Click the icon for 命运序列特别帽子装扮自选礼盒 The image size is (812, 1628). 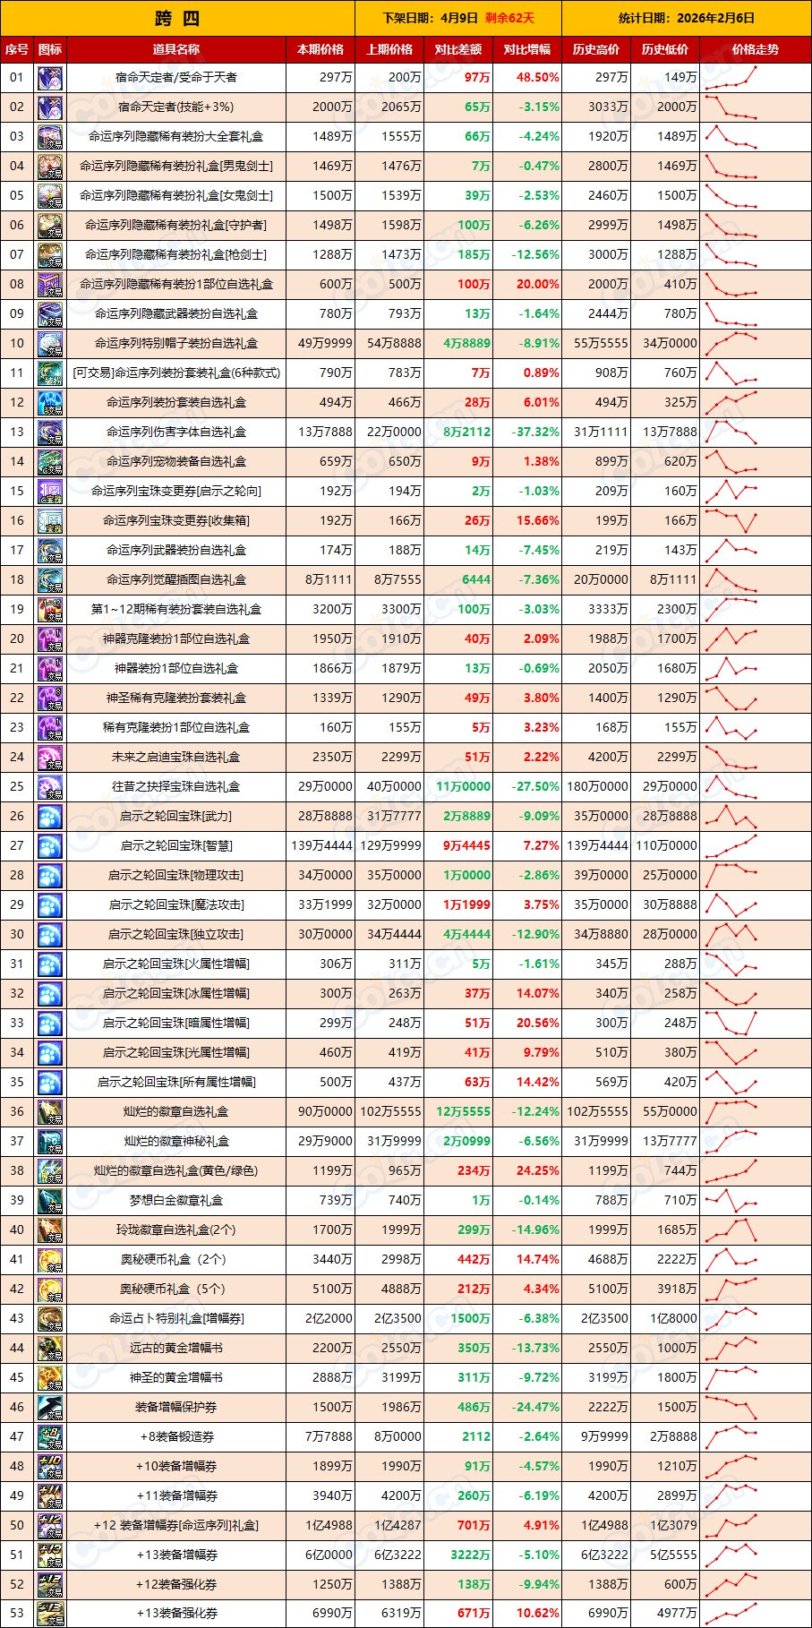point(50,343)
